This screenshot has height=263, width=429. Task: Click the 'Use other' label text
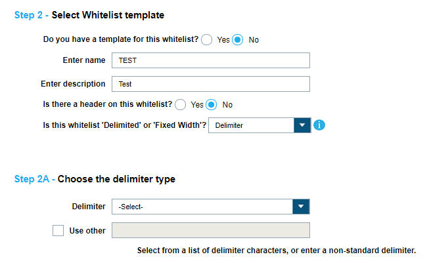pos(87,230)
